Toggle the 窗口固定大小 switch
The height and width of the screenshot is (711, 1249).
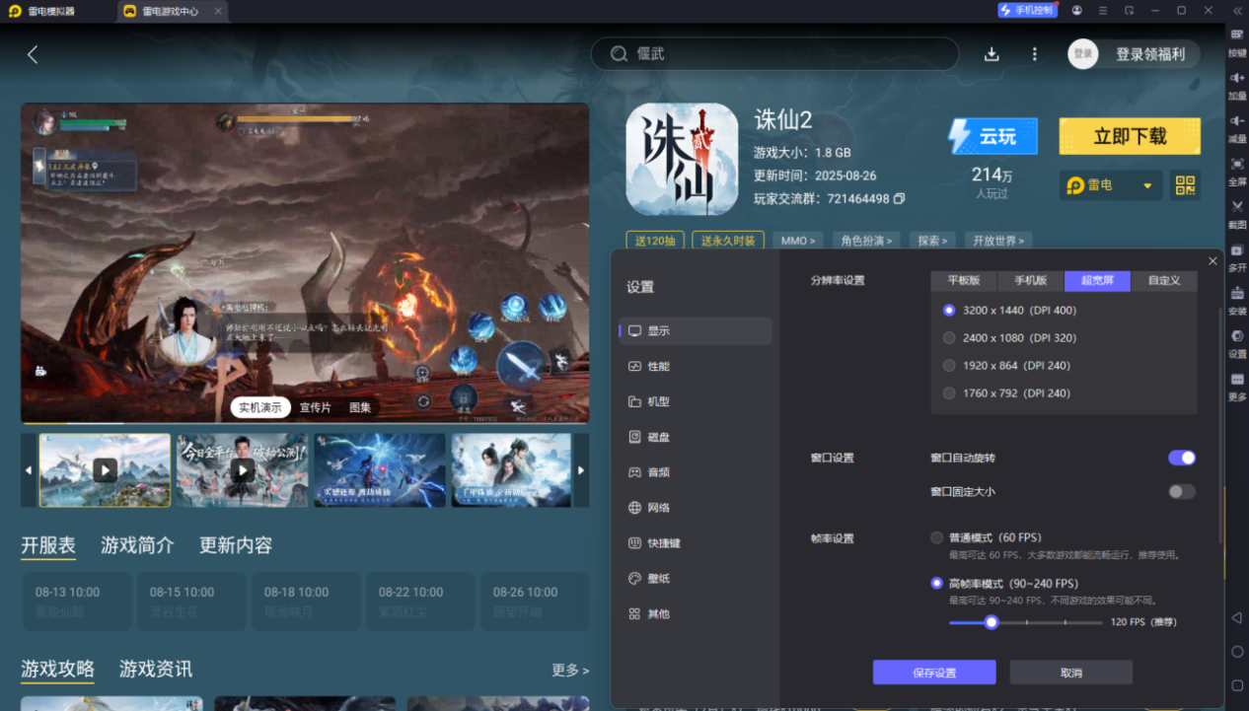point(1182,491)
